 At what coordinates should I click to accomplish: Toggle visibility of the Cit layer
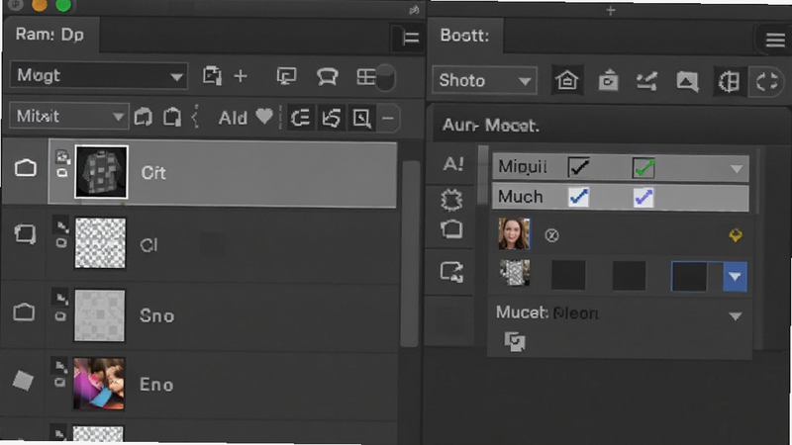pos(26,167)
